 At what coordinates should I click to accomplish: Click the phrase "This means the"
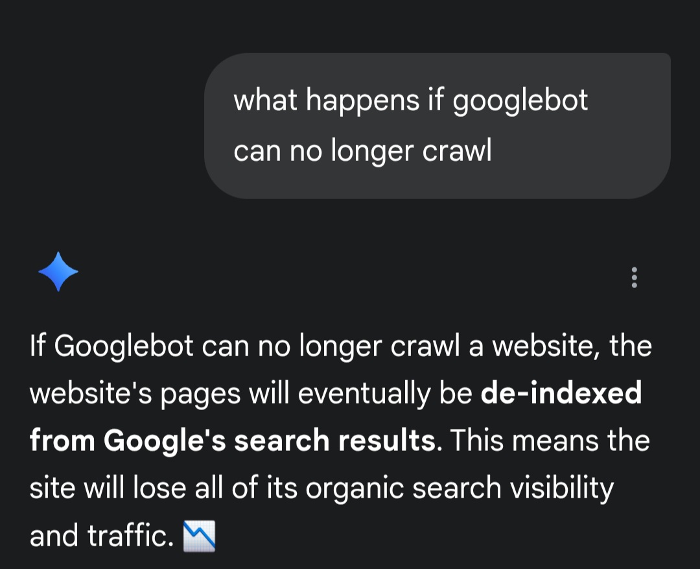(x=550, y=441)
